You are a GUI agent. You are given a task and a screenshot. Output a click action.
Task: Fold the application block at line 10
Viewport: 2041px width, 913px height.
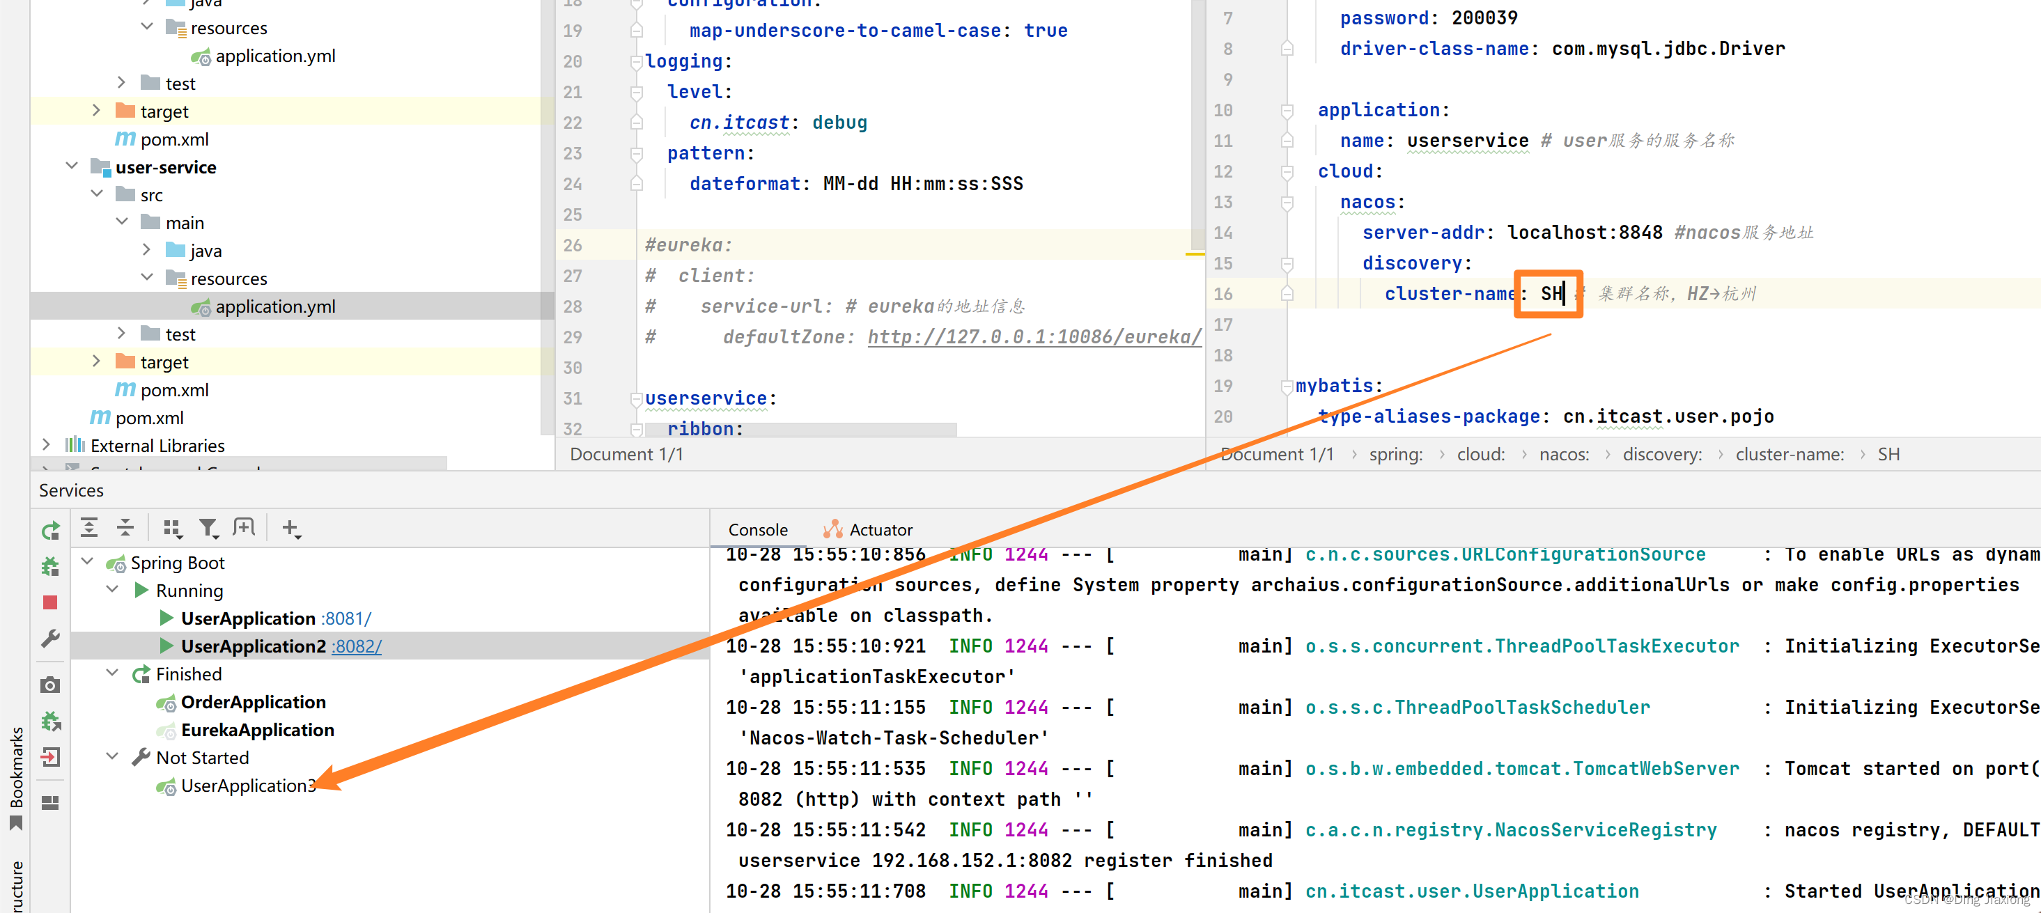point(1287,111)
